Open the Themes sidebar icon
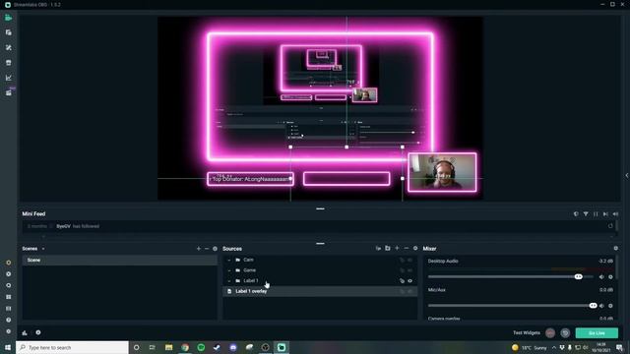The image size is (630, 354). tap(9, 47)
